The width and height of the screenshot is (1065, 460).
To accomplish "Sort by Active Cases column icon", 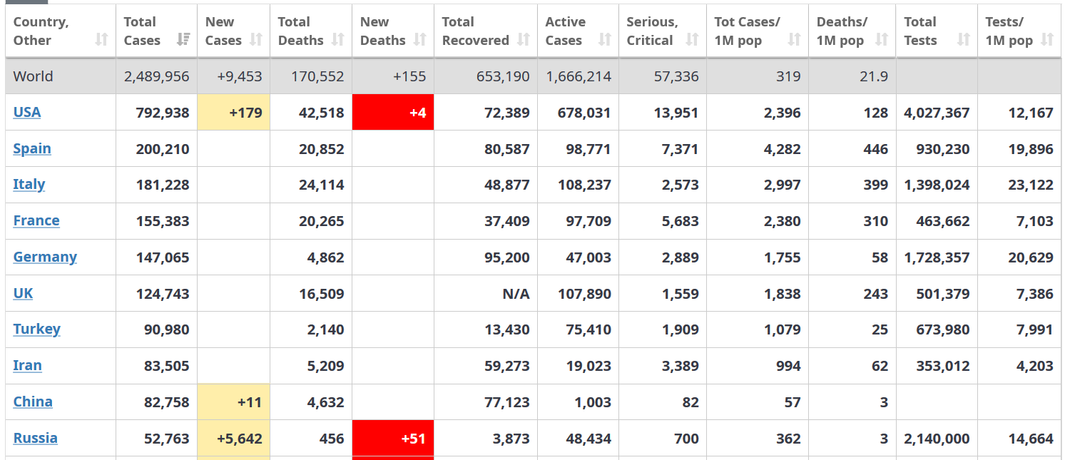I will (x=605, y=40).
